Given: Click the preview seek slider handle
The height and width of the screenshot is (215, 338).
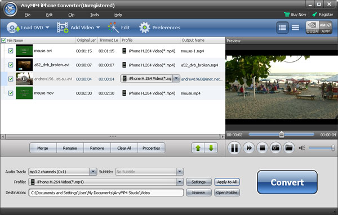Looking at the screenshot, I should click(x=282, y=135).
